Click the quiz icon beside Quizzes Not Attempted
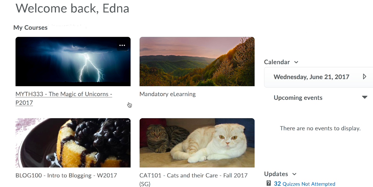373x187 pixels. (269, 183)
